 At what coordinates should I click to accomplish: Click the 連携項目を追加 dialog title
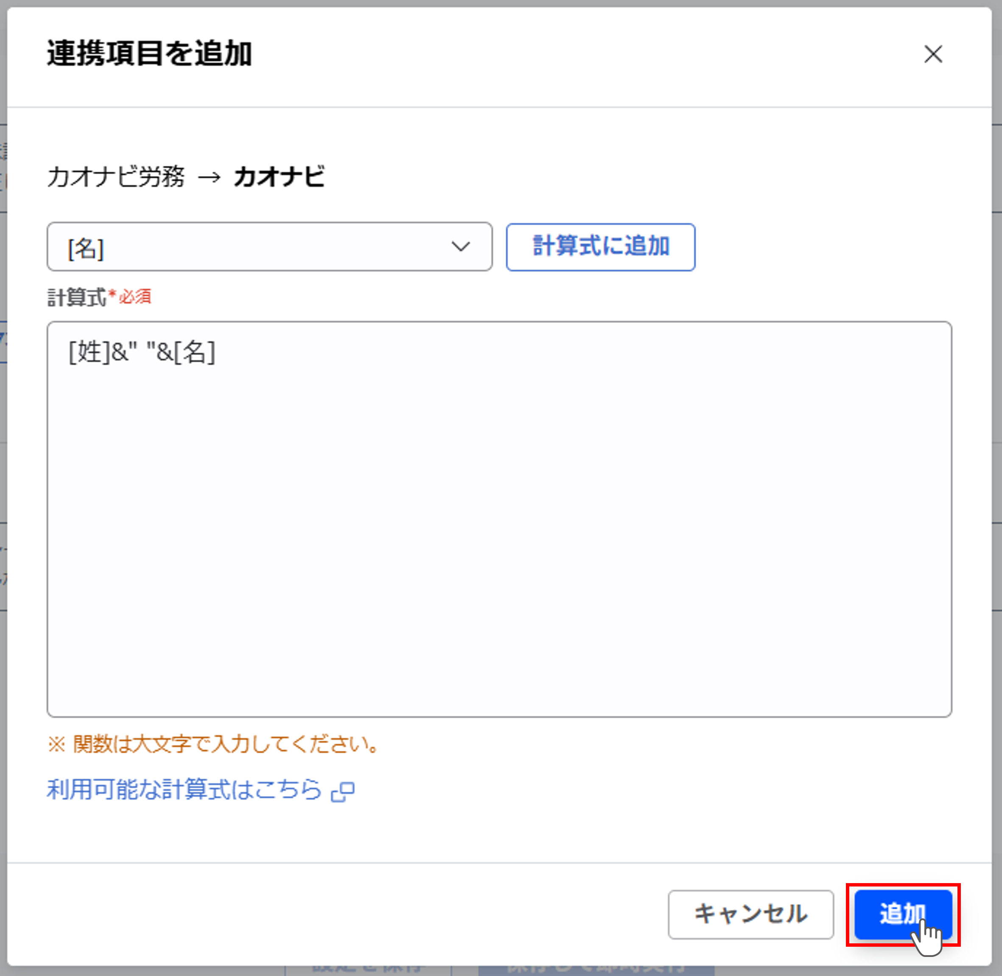pyautogui.click(x=150, y=53)
